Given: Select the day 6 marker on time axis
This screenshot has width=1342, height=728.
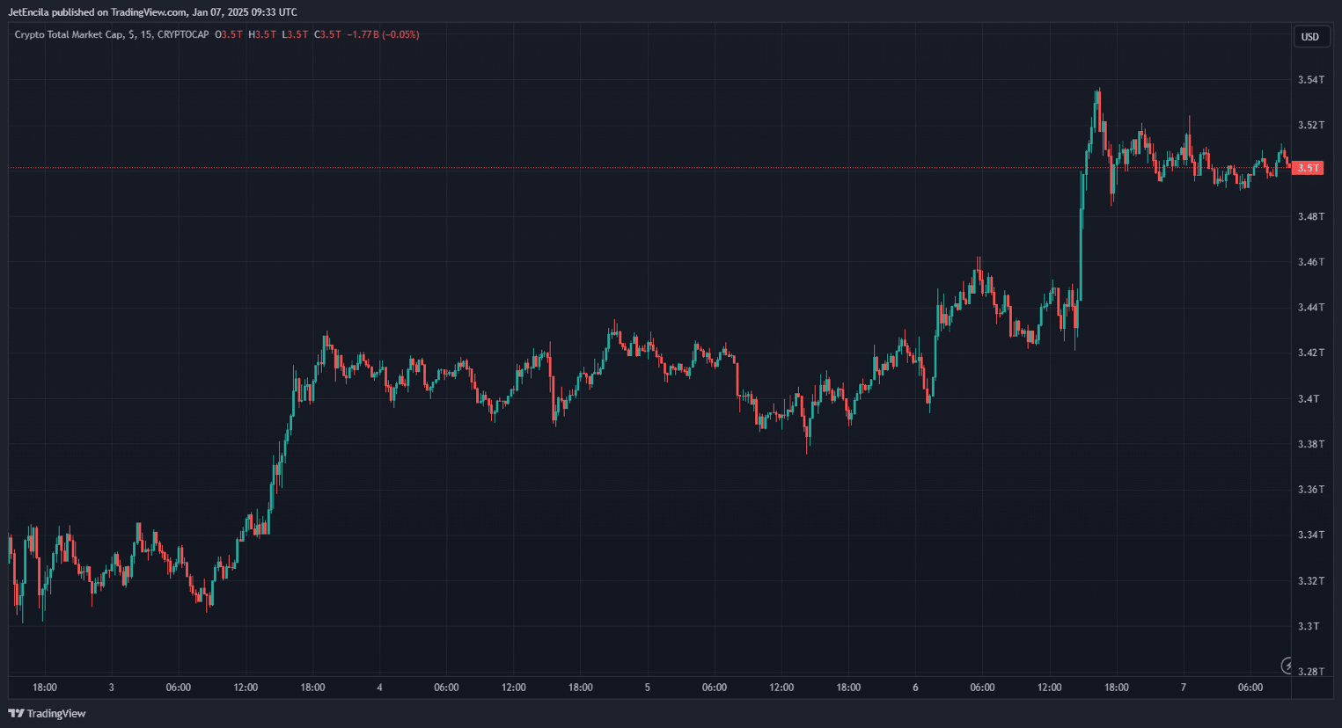Looking at the screenshot, I should 915,688.
